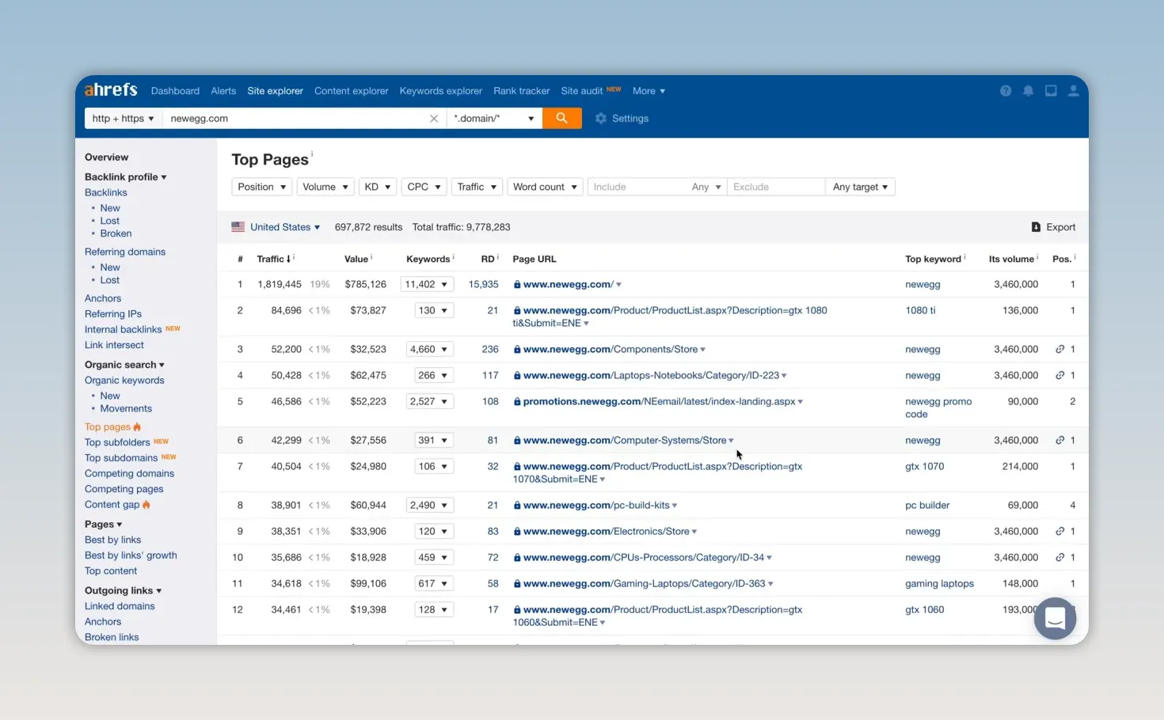Switch to Site explorer
The image size is (1164, 720).
275,91
